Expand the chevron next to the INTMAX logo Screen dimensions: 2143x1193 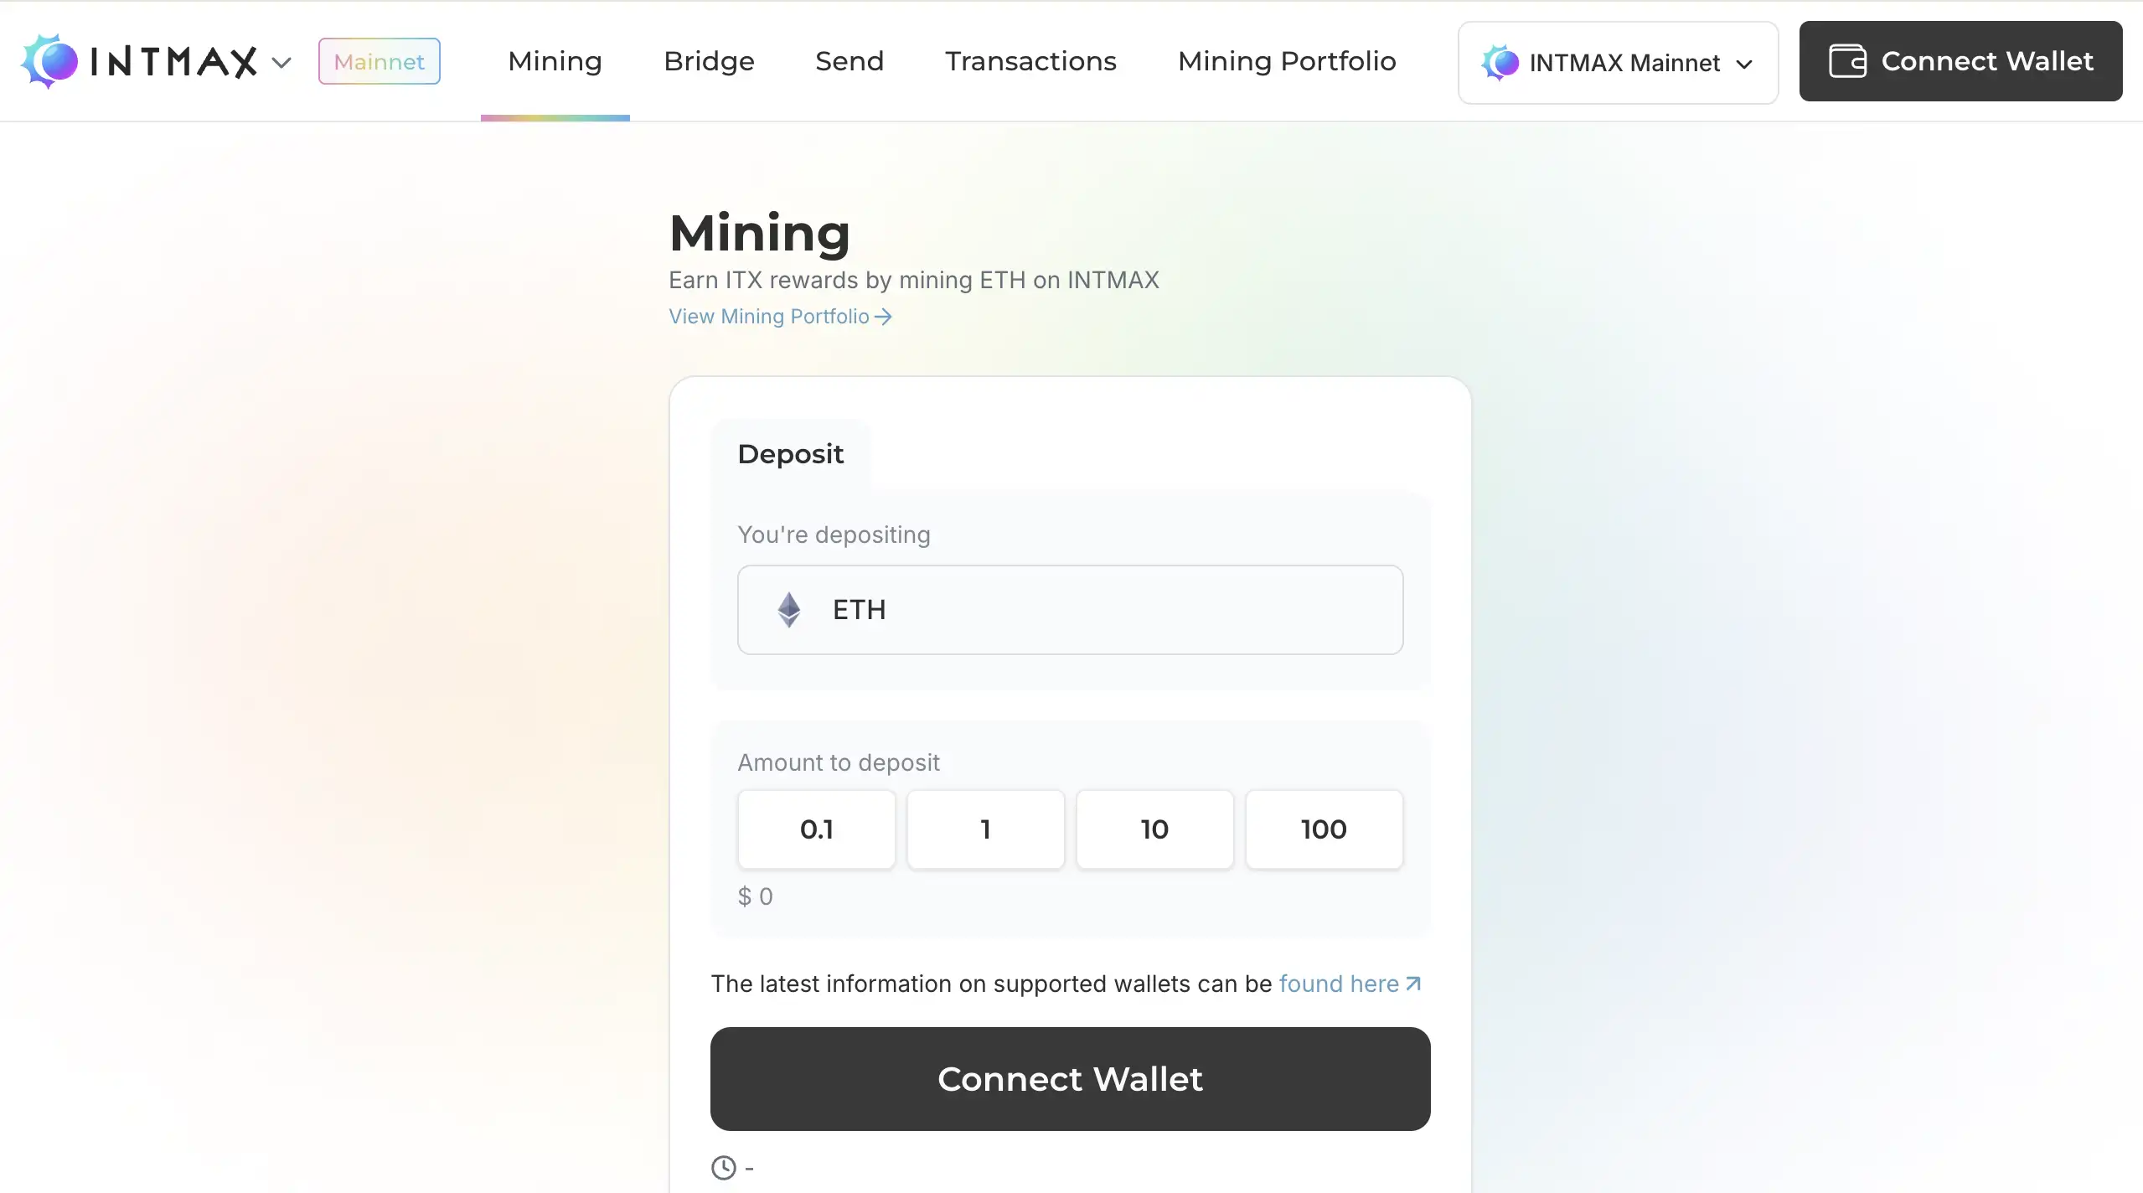(x=282, y=62)
